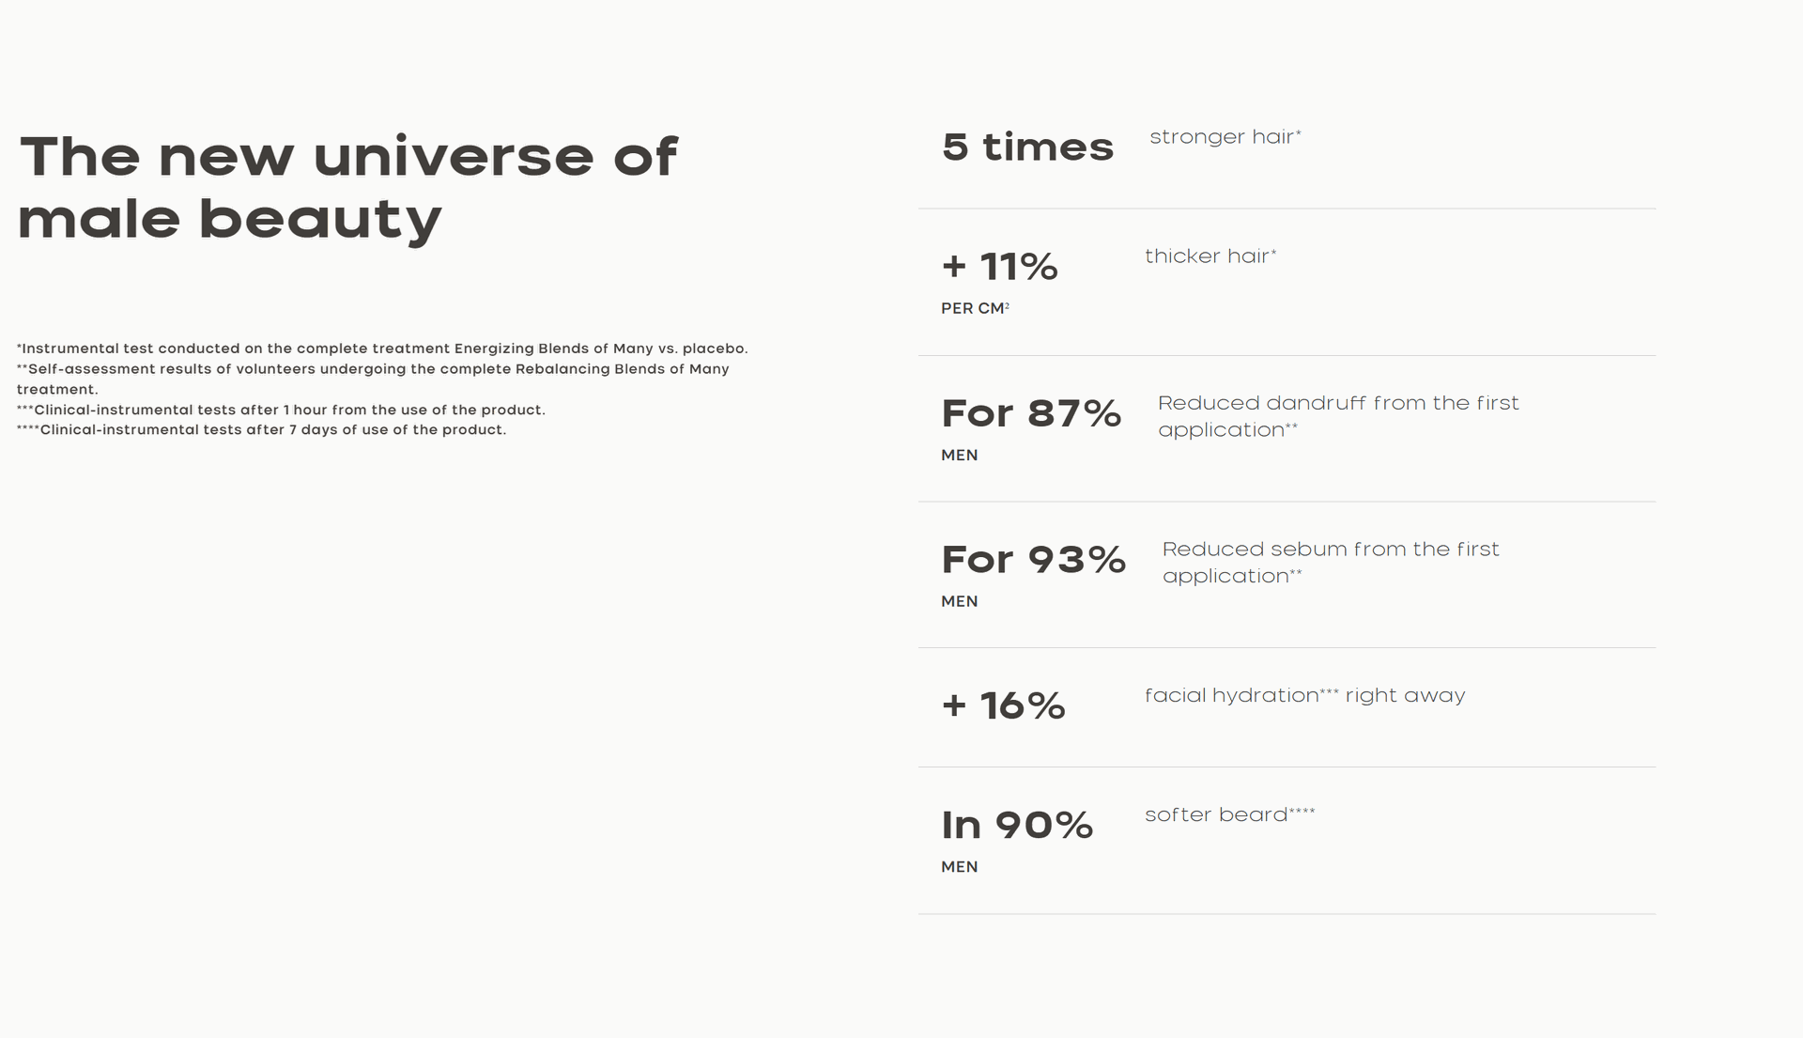Click the MEN caption under 'For 87%'
Screen dimensions: 1803x1038
[960, 456]
